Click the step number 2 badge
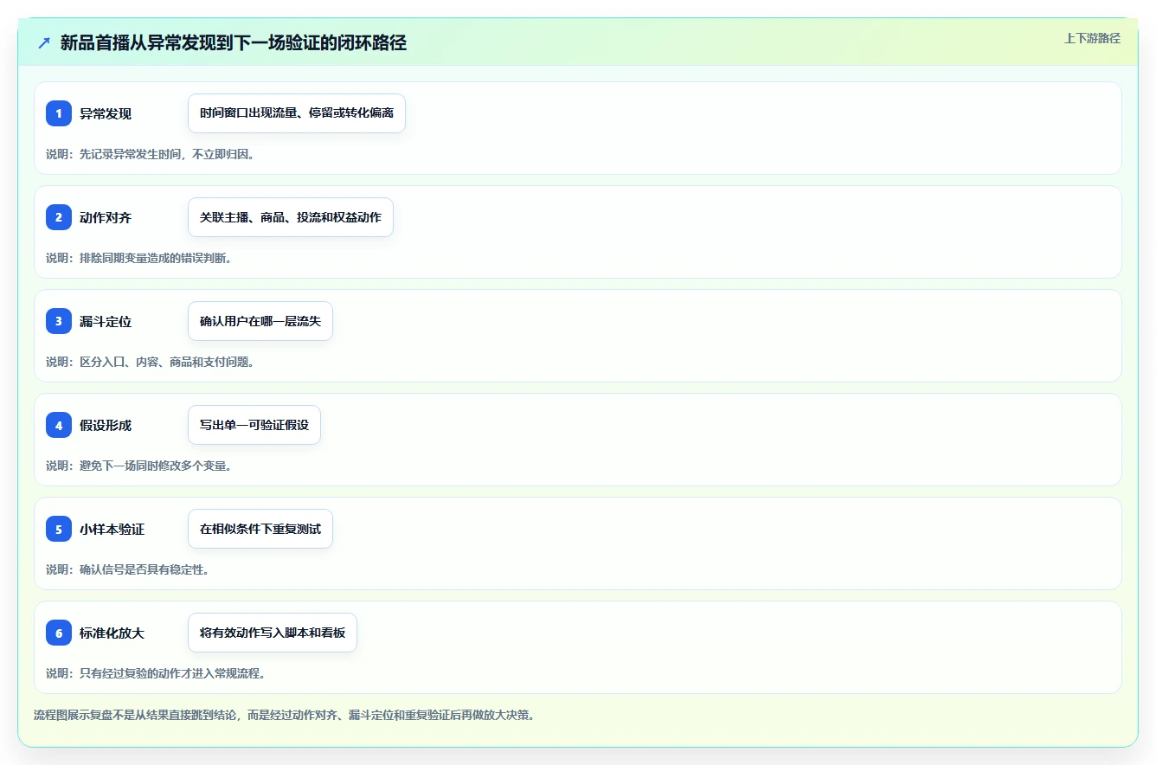The image size is (1156, 765). pos(59,217)
